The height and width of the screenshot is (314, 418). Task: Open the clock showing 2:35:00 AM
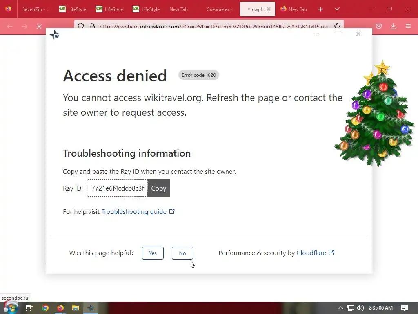381,308
